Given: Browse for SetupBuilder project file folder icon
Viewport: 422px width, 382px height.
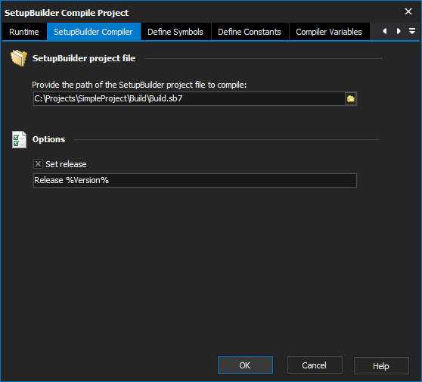Looking at the screenshot, I should point(351,99).
